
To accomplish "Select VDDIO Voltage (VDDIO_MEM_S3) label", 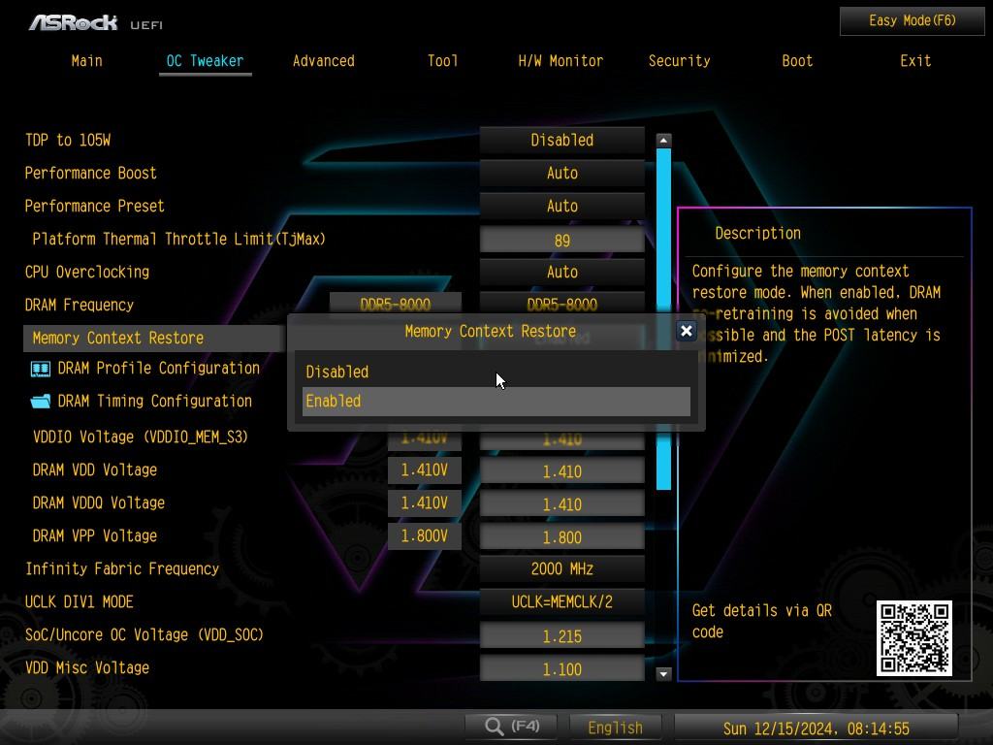I will (x=140, y=437).
